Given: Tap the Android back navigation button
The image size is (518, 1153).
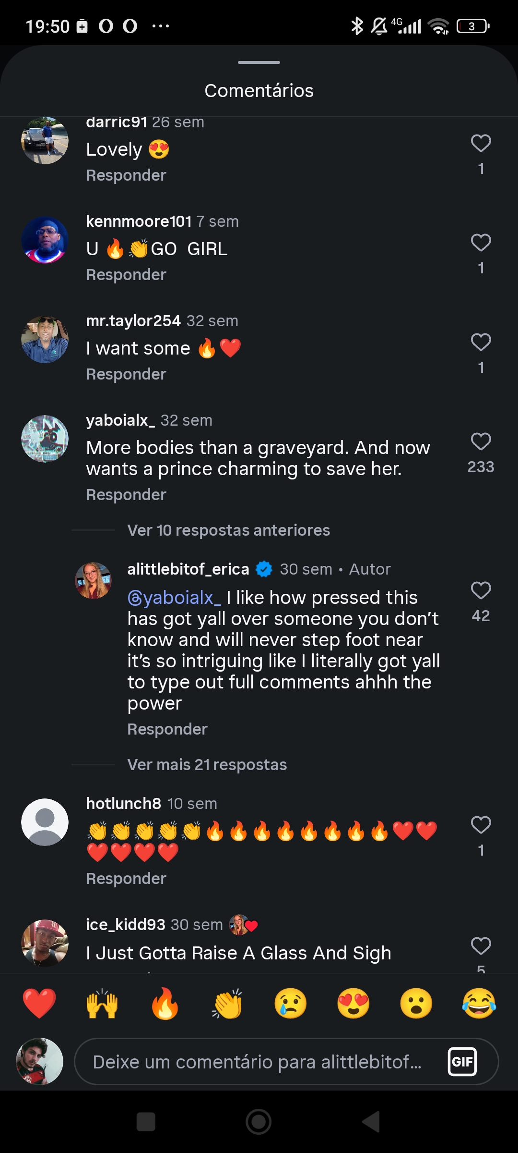Looking at the screenshot, I should pyautogui.click(x=371, y=1122).
